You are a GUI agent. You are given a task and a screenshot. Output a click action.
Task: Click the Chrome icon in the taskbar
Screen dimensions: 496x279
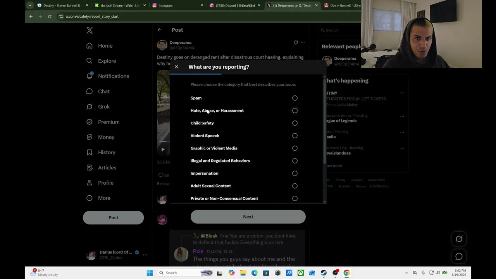click(346, 273)
